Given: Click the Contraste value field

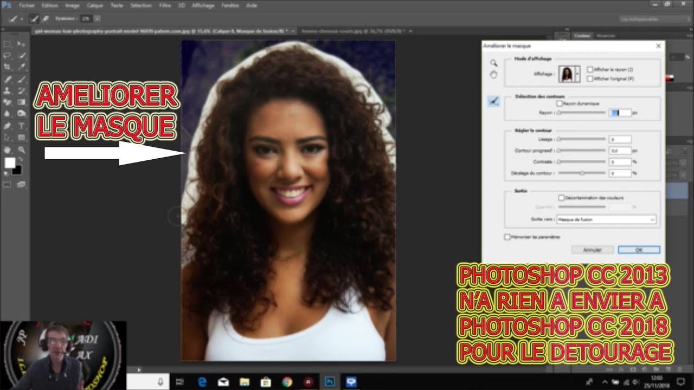Looking at the screenshot, I should point(620,162).
